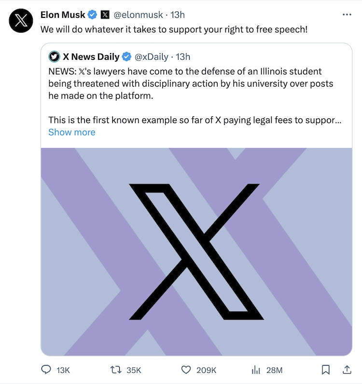Expand quoted post with Show more
This screenshot has height=384, width=362.
[72, 132]
